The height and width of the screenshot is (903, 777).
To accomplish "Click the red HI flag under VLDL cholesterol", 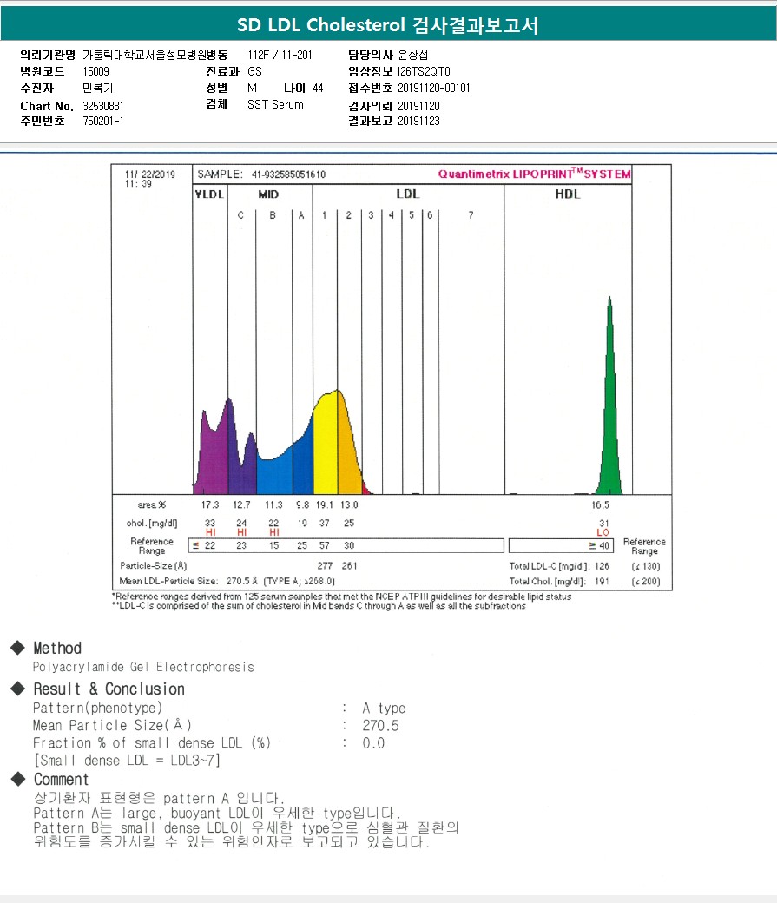I will (x=210, y=532).
